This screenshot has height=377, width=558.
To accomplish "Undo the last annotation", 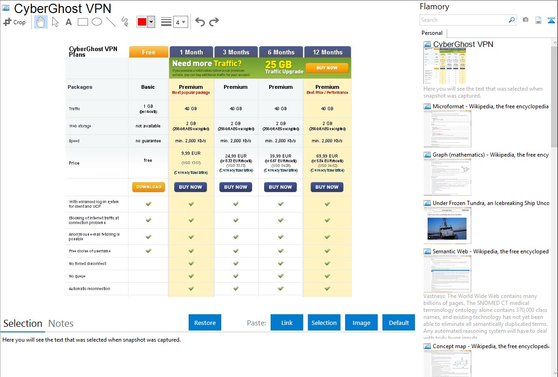I will 200,22.
